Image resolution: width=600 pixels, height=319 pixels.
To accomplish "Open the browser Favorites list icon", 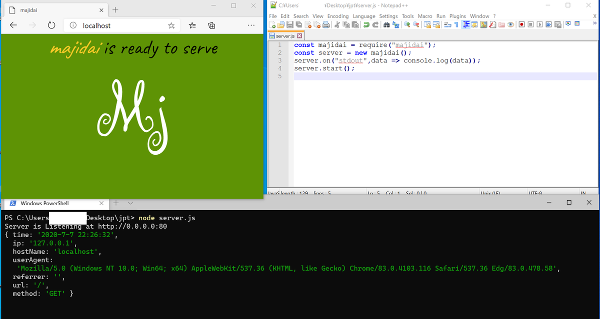I will (x=193, y=25).
